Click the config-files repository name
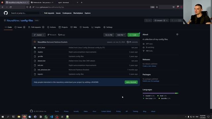The image size is (212, 119). click(x=27, y=20)
